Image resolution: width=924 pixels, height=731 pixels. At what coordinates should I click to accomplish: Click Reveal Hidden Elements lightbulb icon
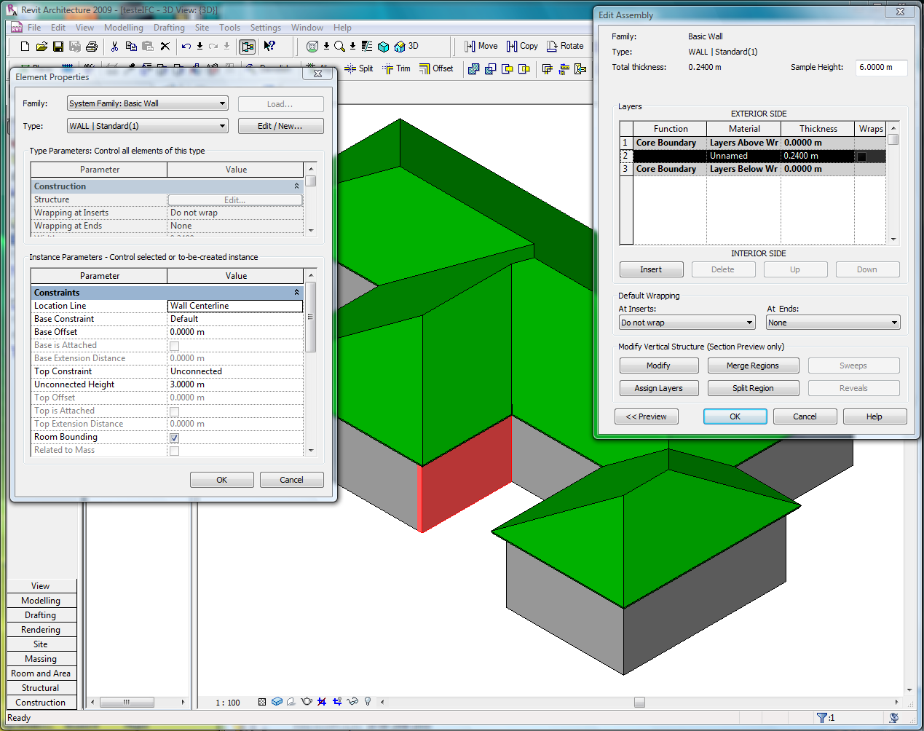(368, 702)
